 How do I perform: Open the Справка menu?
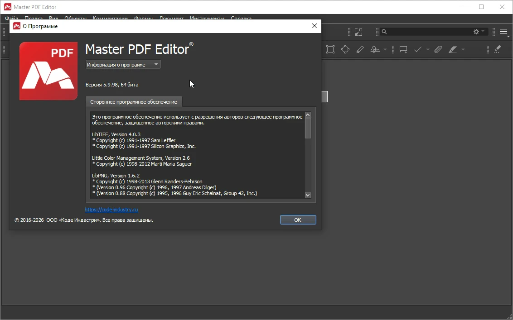click(241, 18)
